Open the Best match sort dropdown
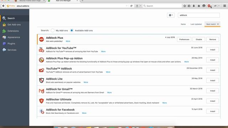 [212, 24]
